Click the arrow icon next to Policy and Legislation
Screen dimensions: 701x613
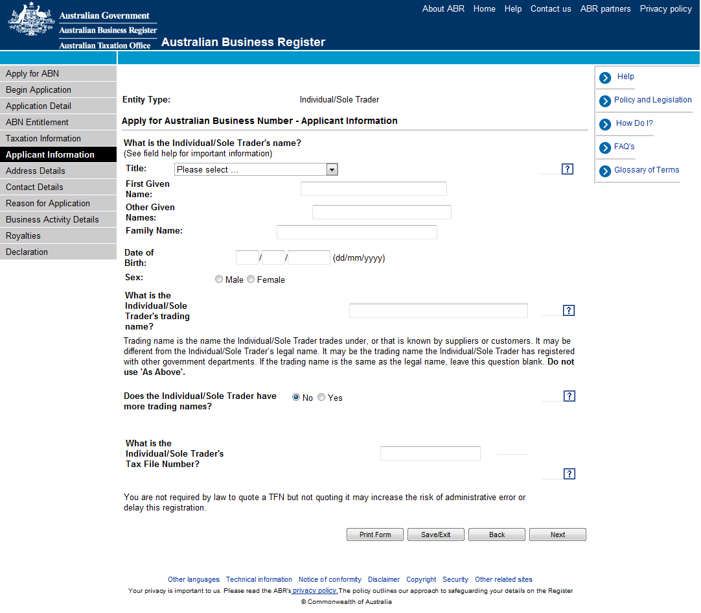pos(605,101)
